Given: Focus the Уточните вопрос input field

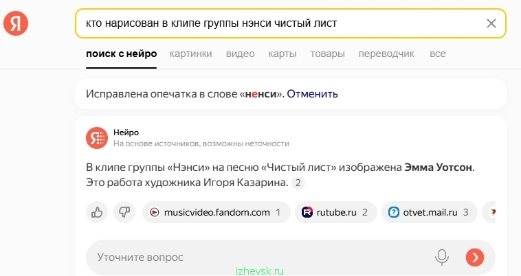Looking at the screenshot, I should click(x=259, y=257).
